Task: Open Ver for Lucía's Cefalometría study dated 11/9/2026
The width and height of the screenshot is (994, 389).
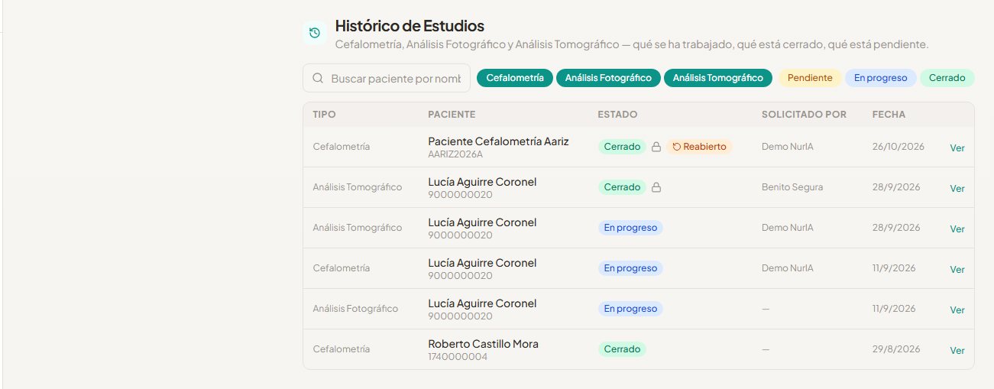Action: tap(957, 270)
